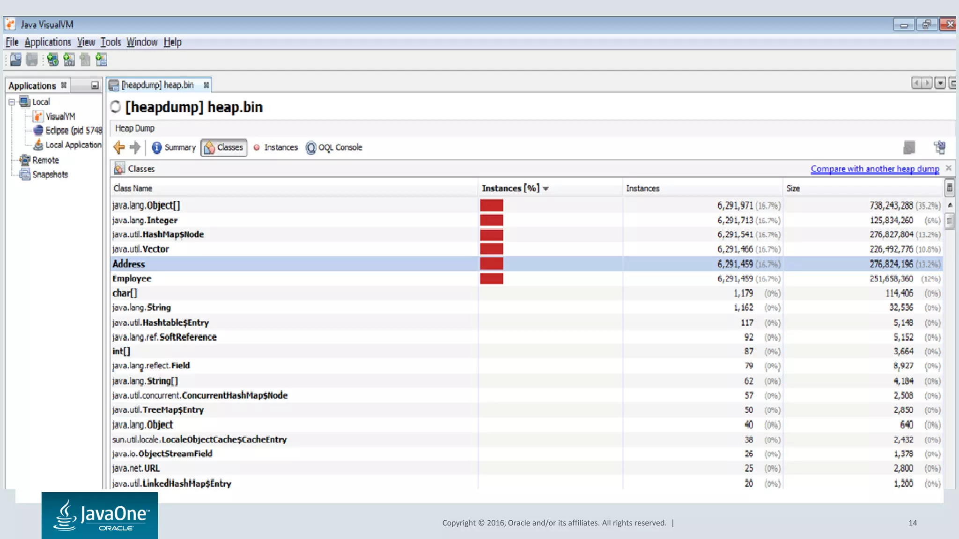
Task: Click the Load Snapshot toolbar icon
Action: [x=15, y=60]
